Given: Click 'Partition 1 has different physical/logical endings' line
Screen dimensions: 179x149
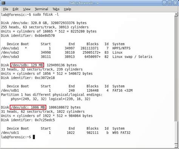Looking at the screenshot, I should coord(52,95).
